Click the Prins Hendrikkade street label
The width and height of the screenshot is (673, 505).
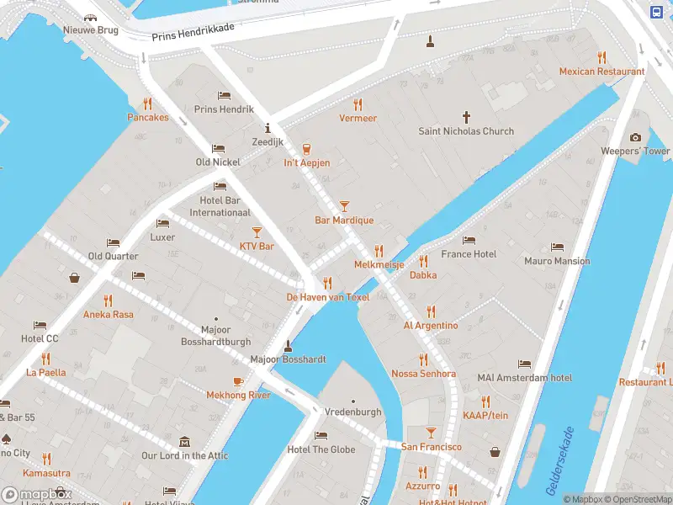pyautogui.click(x=193, y=32)
